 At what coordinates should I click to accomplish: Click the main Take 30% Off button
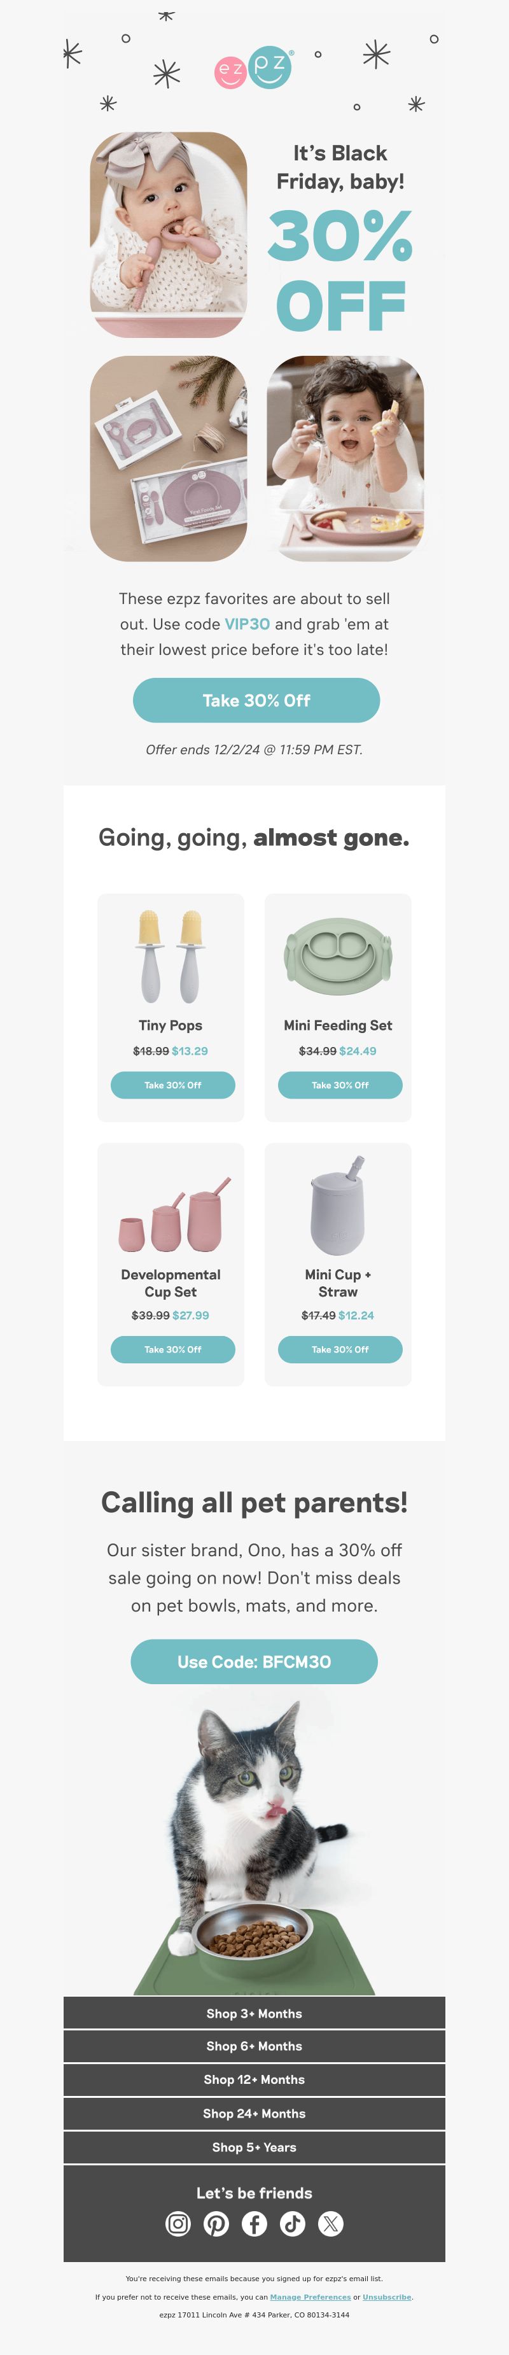256,700
